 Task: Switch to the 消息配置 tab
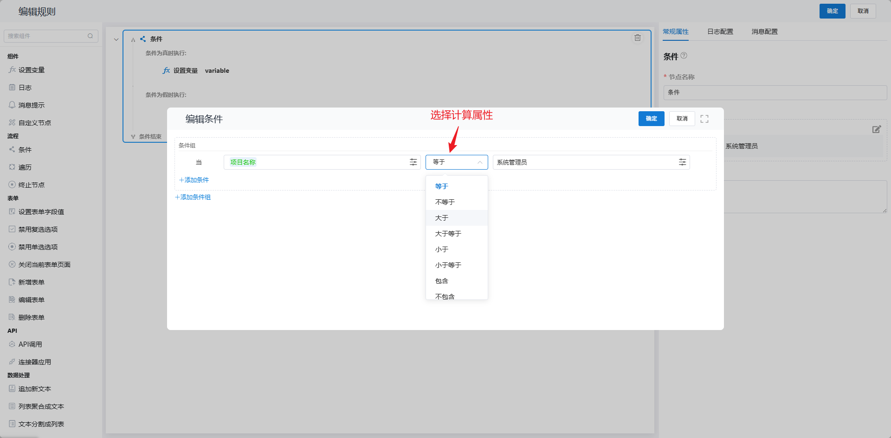(764, 32)
